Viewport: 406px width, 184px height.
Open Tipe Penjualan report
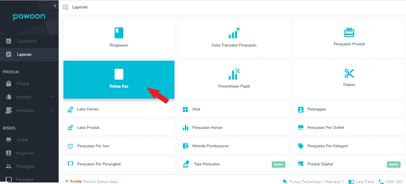click(234, 164)
